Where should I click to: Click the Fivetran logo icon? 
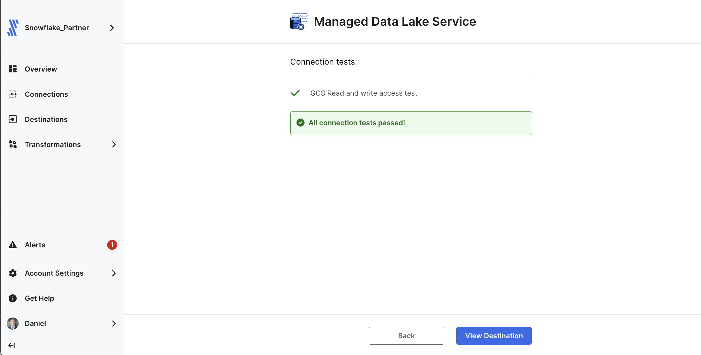point(13,28)
